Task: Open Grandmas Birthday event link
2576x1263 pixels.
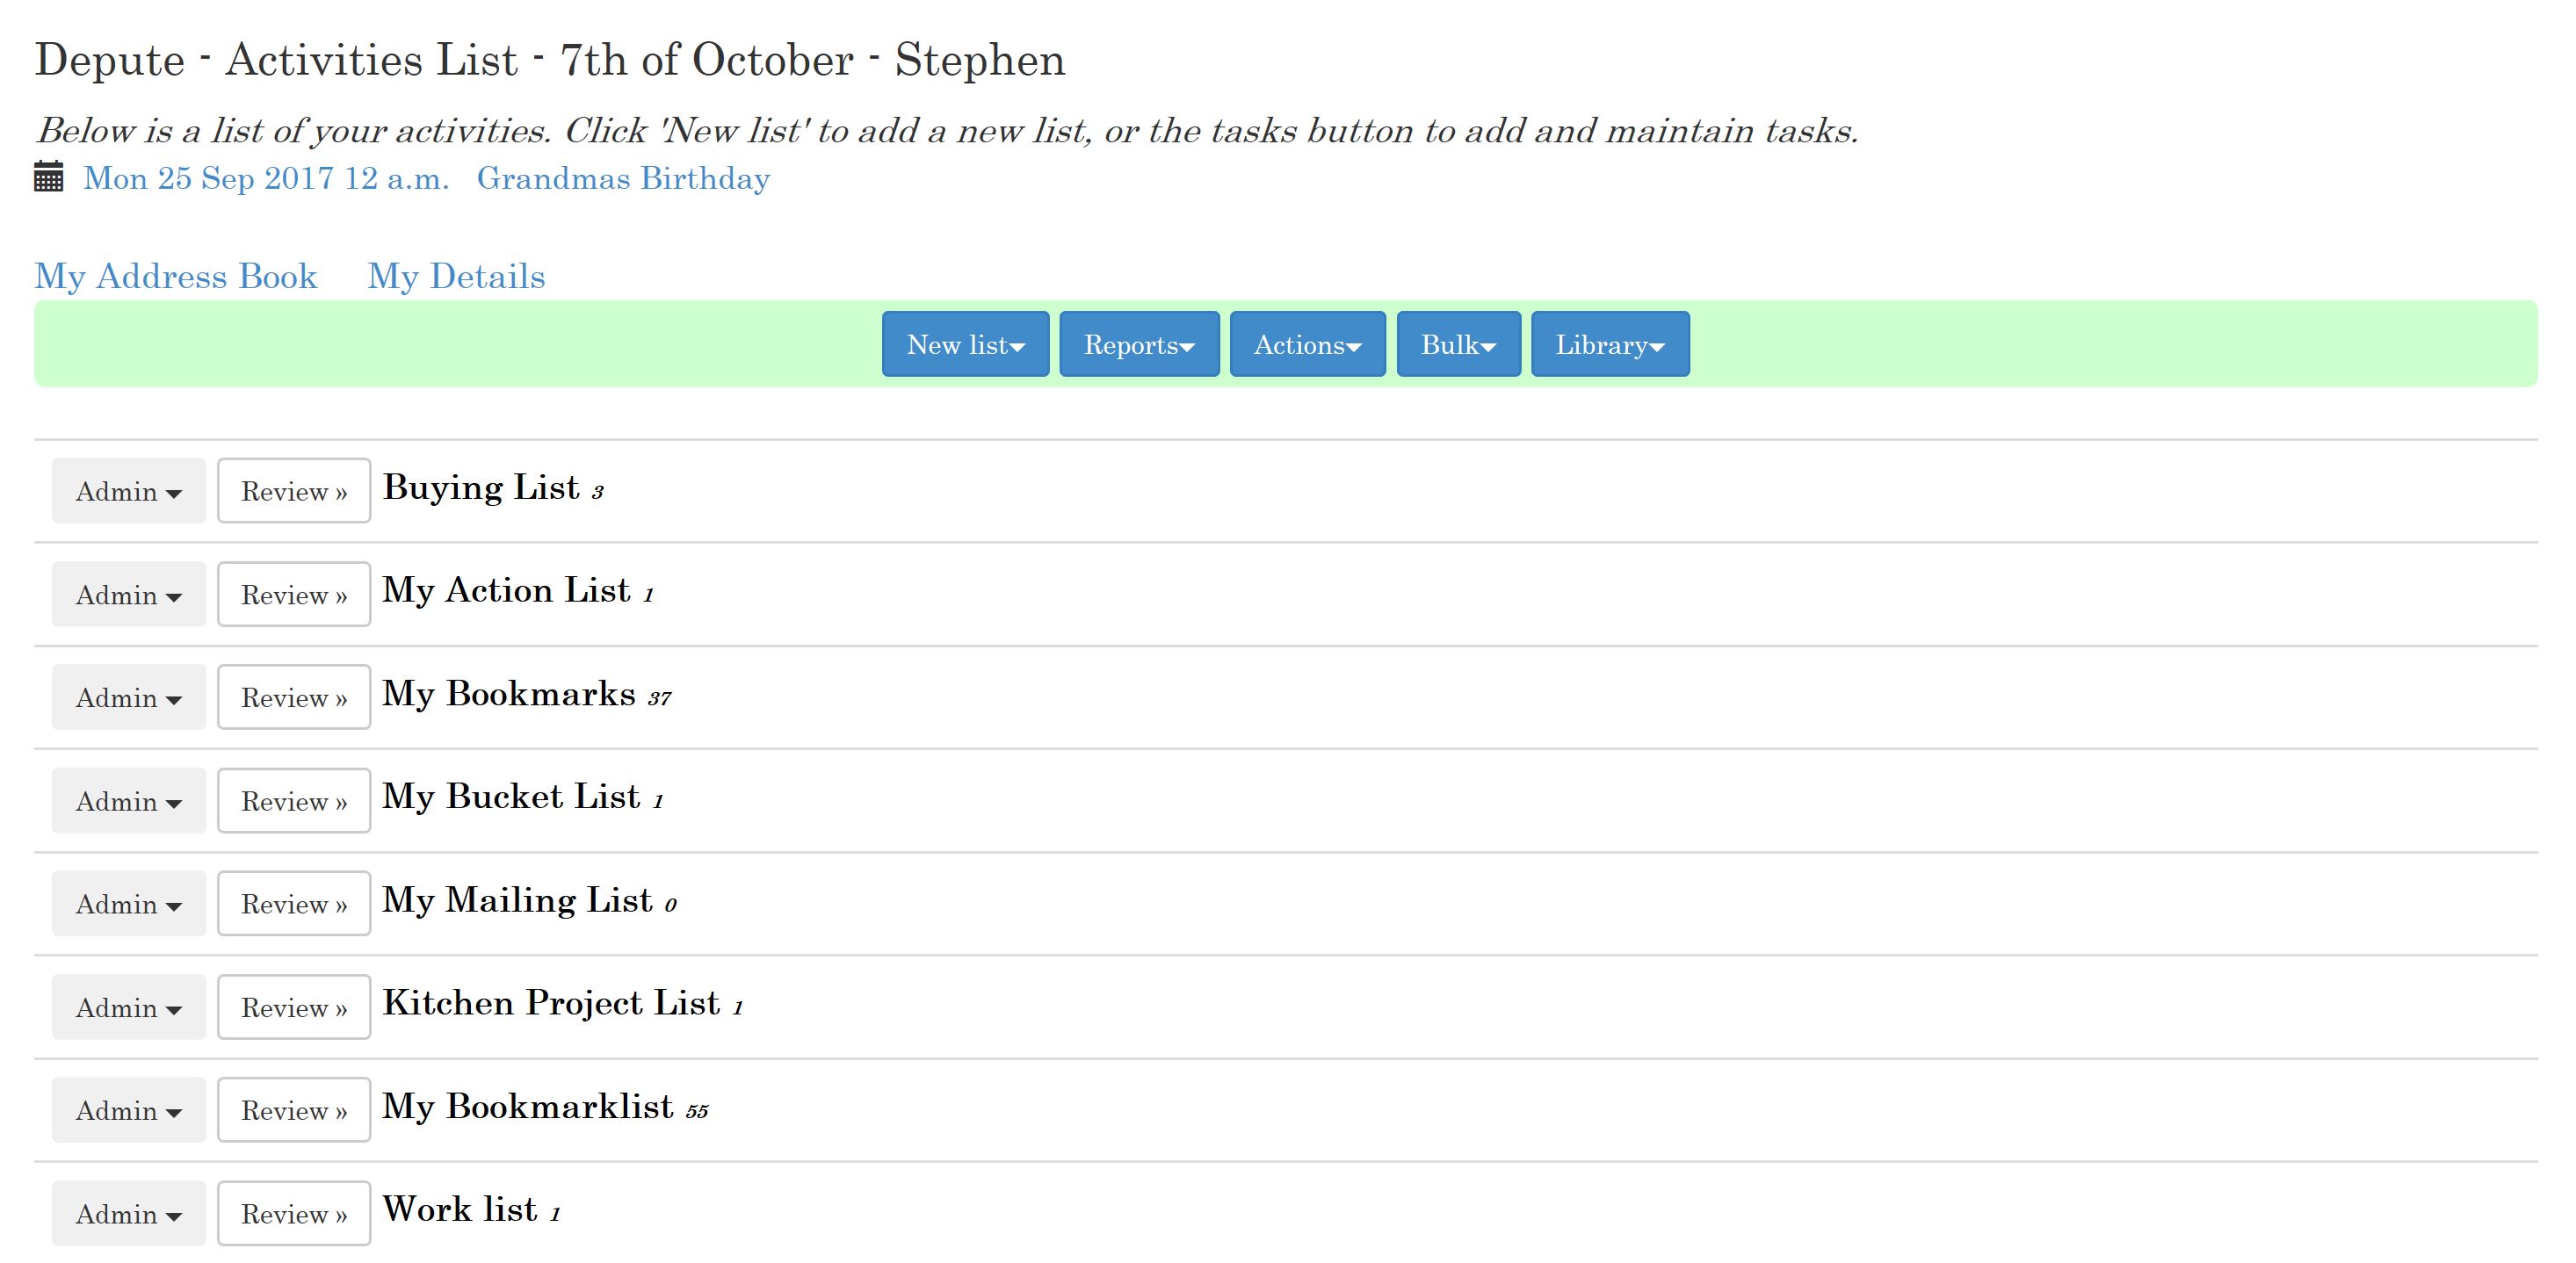Action: pos(623,178)
